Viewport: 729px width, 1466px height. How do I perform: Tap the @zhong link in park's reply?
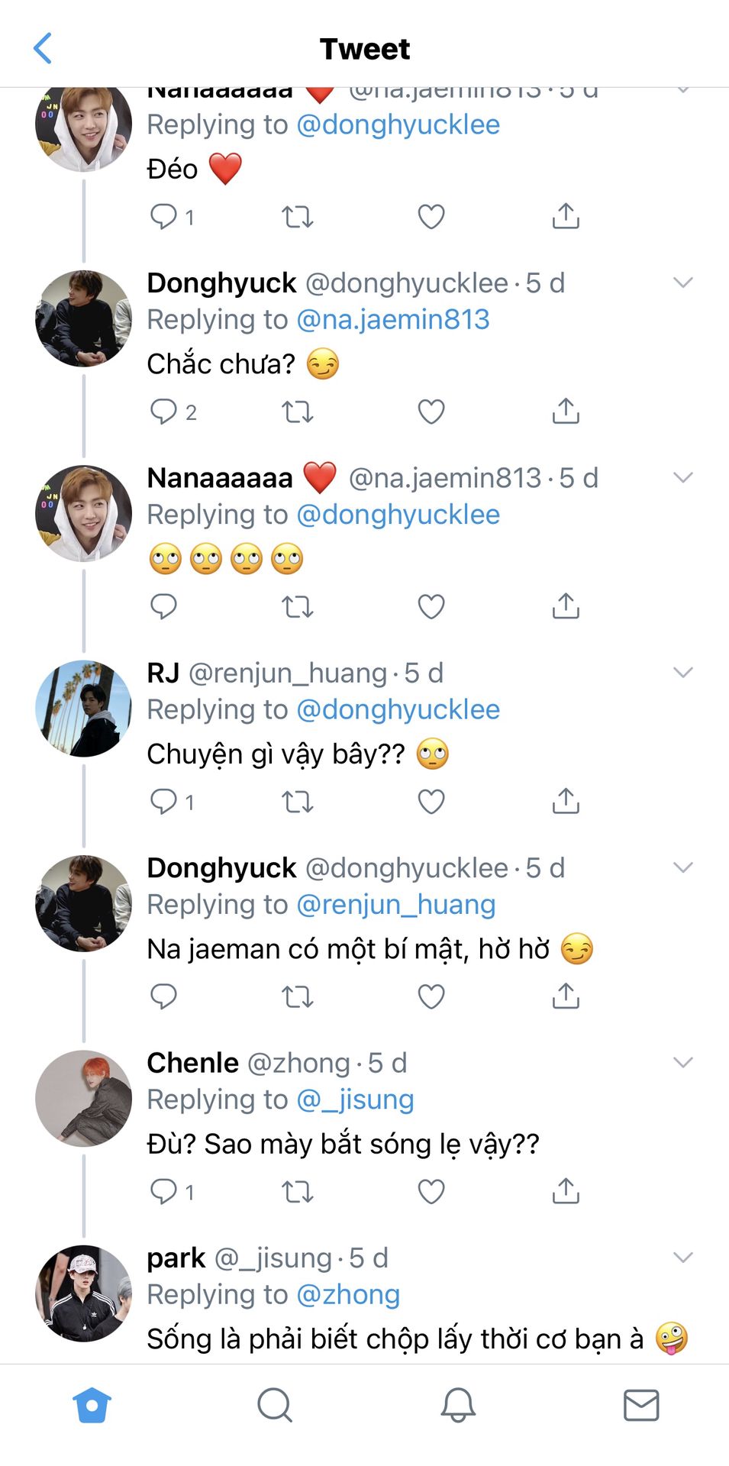coord(348,1295)
